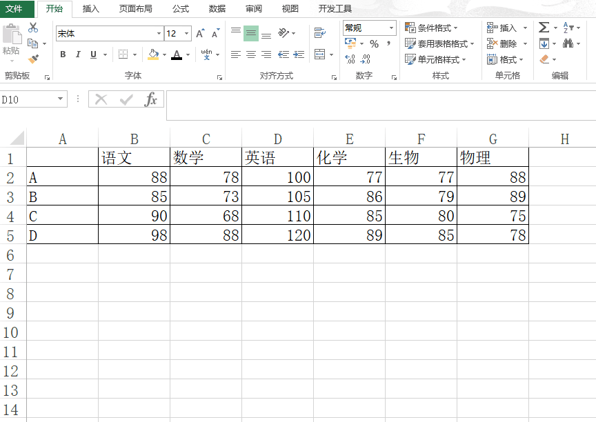596x422 pixels.
Task: Toggle Bold formatting
Action: [63, 54]
